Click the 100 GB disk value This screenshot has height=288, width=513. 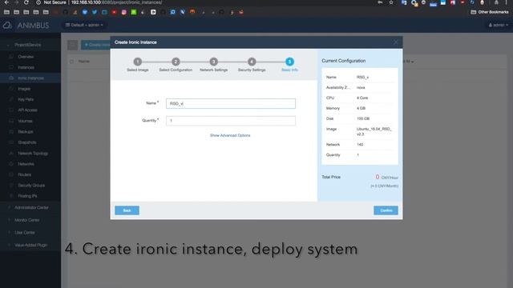coord(363,118)
